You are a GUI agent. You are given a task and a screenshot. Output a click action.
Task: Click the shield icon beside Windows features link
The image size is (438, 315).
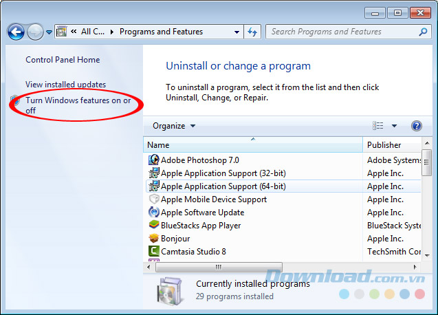point(15,100)
